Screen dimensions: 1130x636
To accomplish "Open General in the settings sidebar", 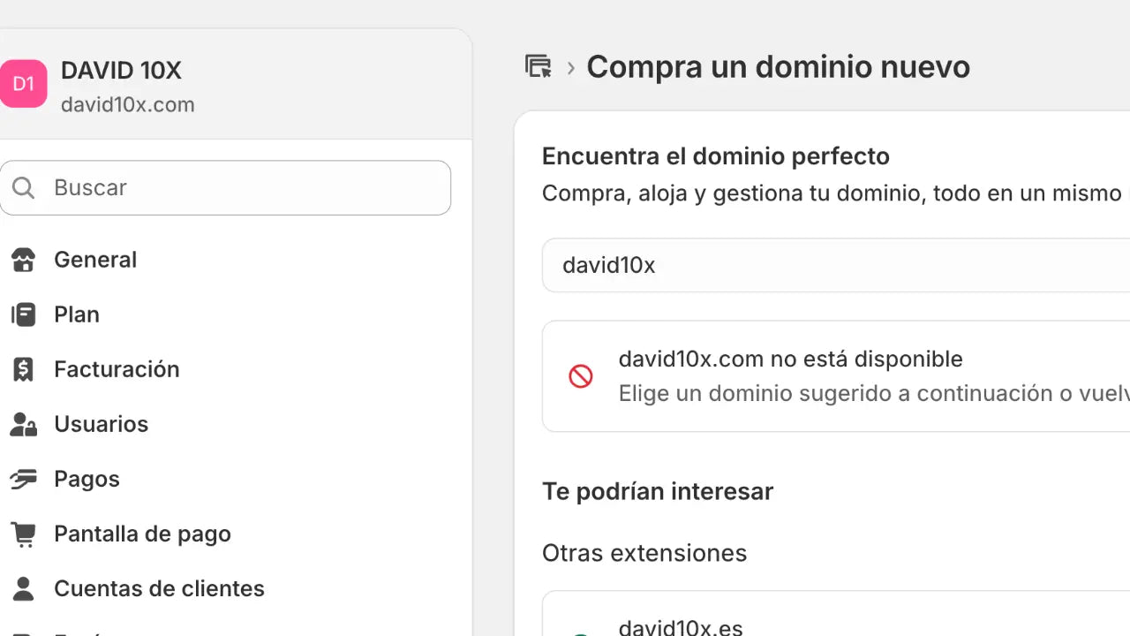I will pos(95,260).
